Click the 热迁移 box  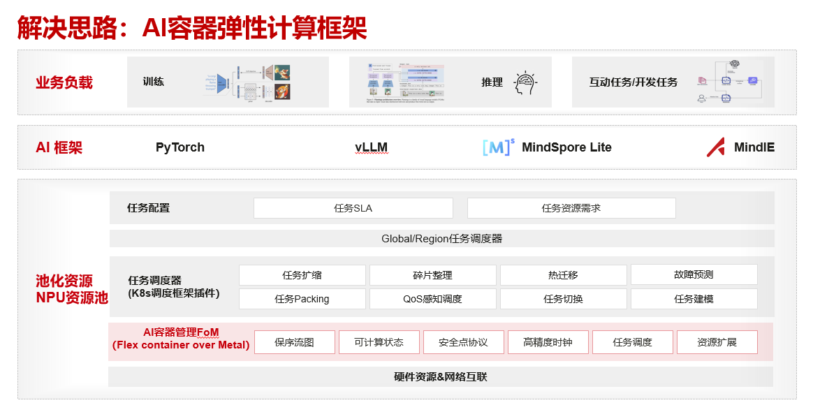[x=563, y=275]
